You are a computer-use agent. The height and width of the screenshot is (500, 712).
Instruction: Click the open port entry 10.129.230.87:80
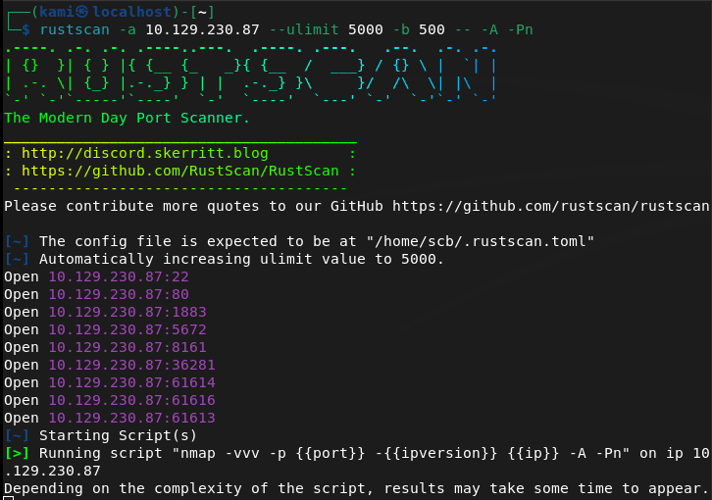point(119,294)
